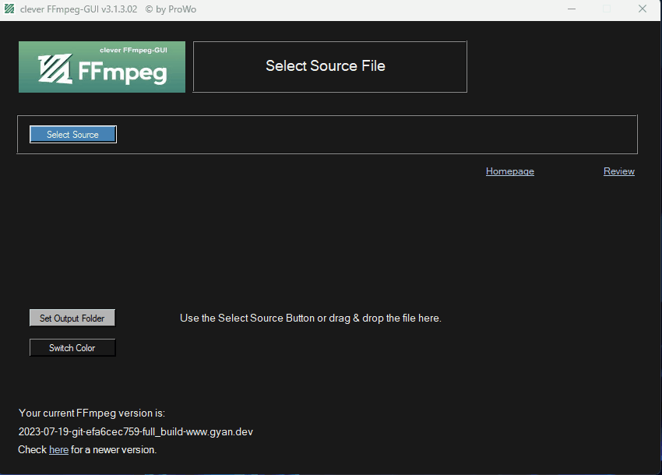Click the FFmpeg version string 2023-07-19-git-efa6cec759
The height and width of the screenshot is (475, 662).
click(x=136, y=431)
